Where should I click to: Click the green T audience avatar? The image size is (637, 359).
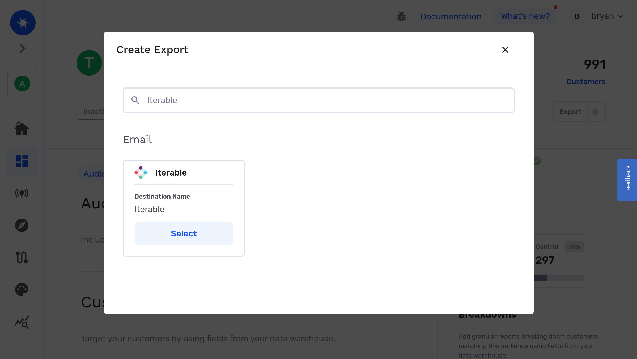point(89,63)
